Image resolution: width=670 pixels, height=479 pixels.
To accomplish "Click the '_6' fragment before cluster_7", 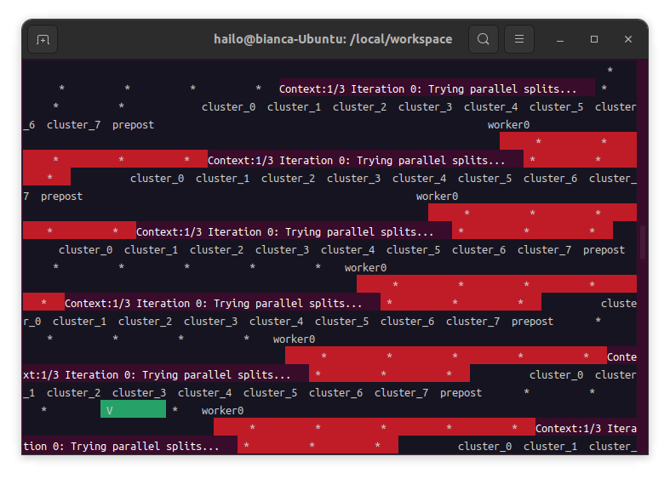I will click(x=29, y=125).
